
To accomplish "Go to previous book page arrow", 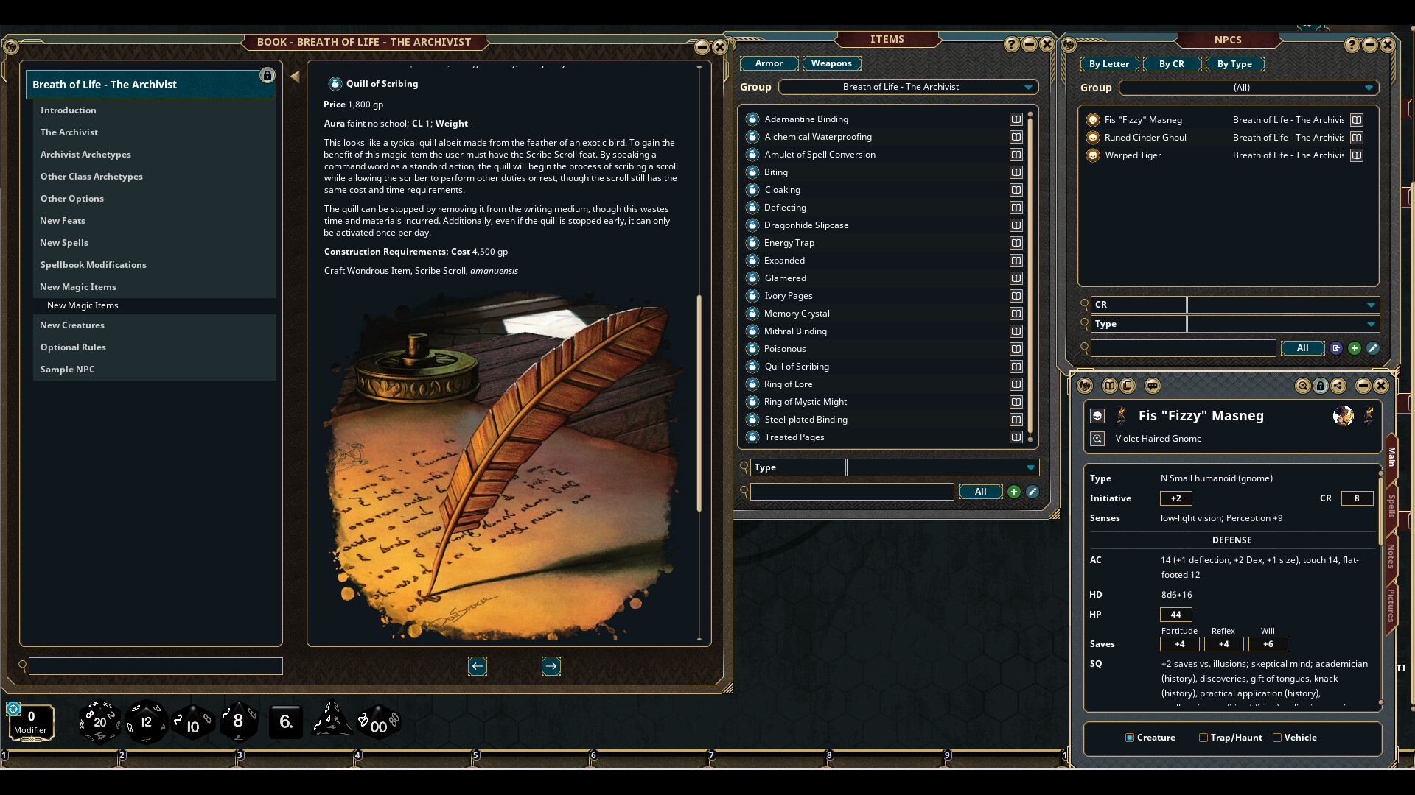I will (x=478, y=666).
